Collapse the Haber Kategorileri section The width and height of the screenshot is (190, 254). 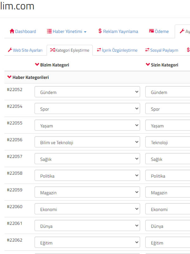(x=9, y=77)
